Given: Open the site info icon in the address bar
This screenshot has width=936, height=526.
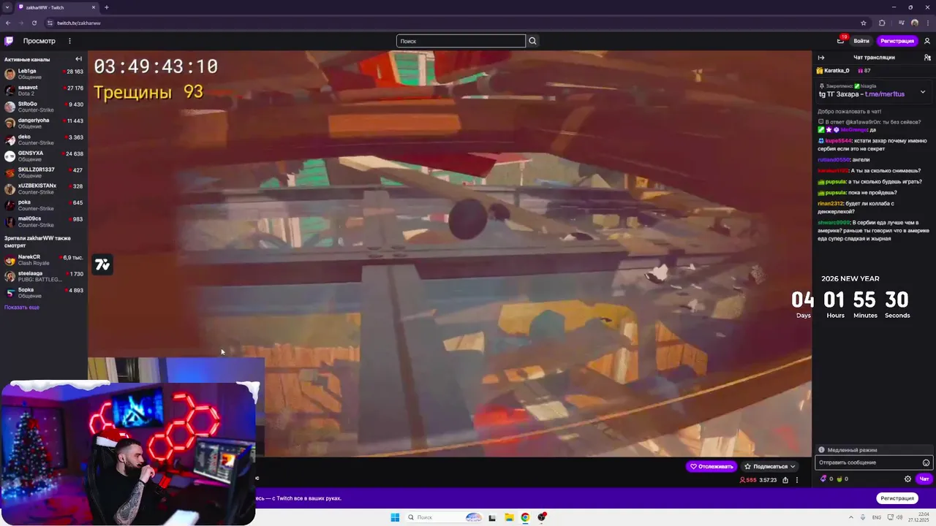Looking at the screenshot, I should pos(50,23).
